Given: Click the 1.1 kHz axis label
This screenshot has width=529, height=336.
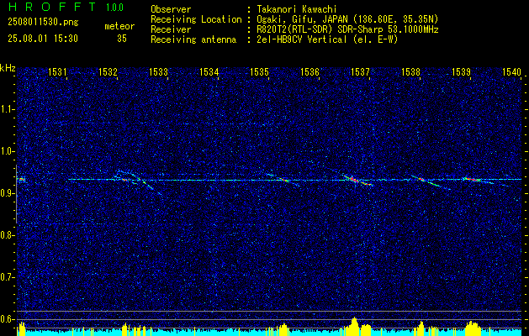Looking at the screenshot, I should tap(7, 109).
